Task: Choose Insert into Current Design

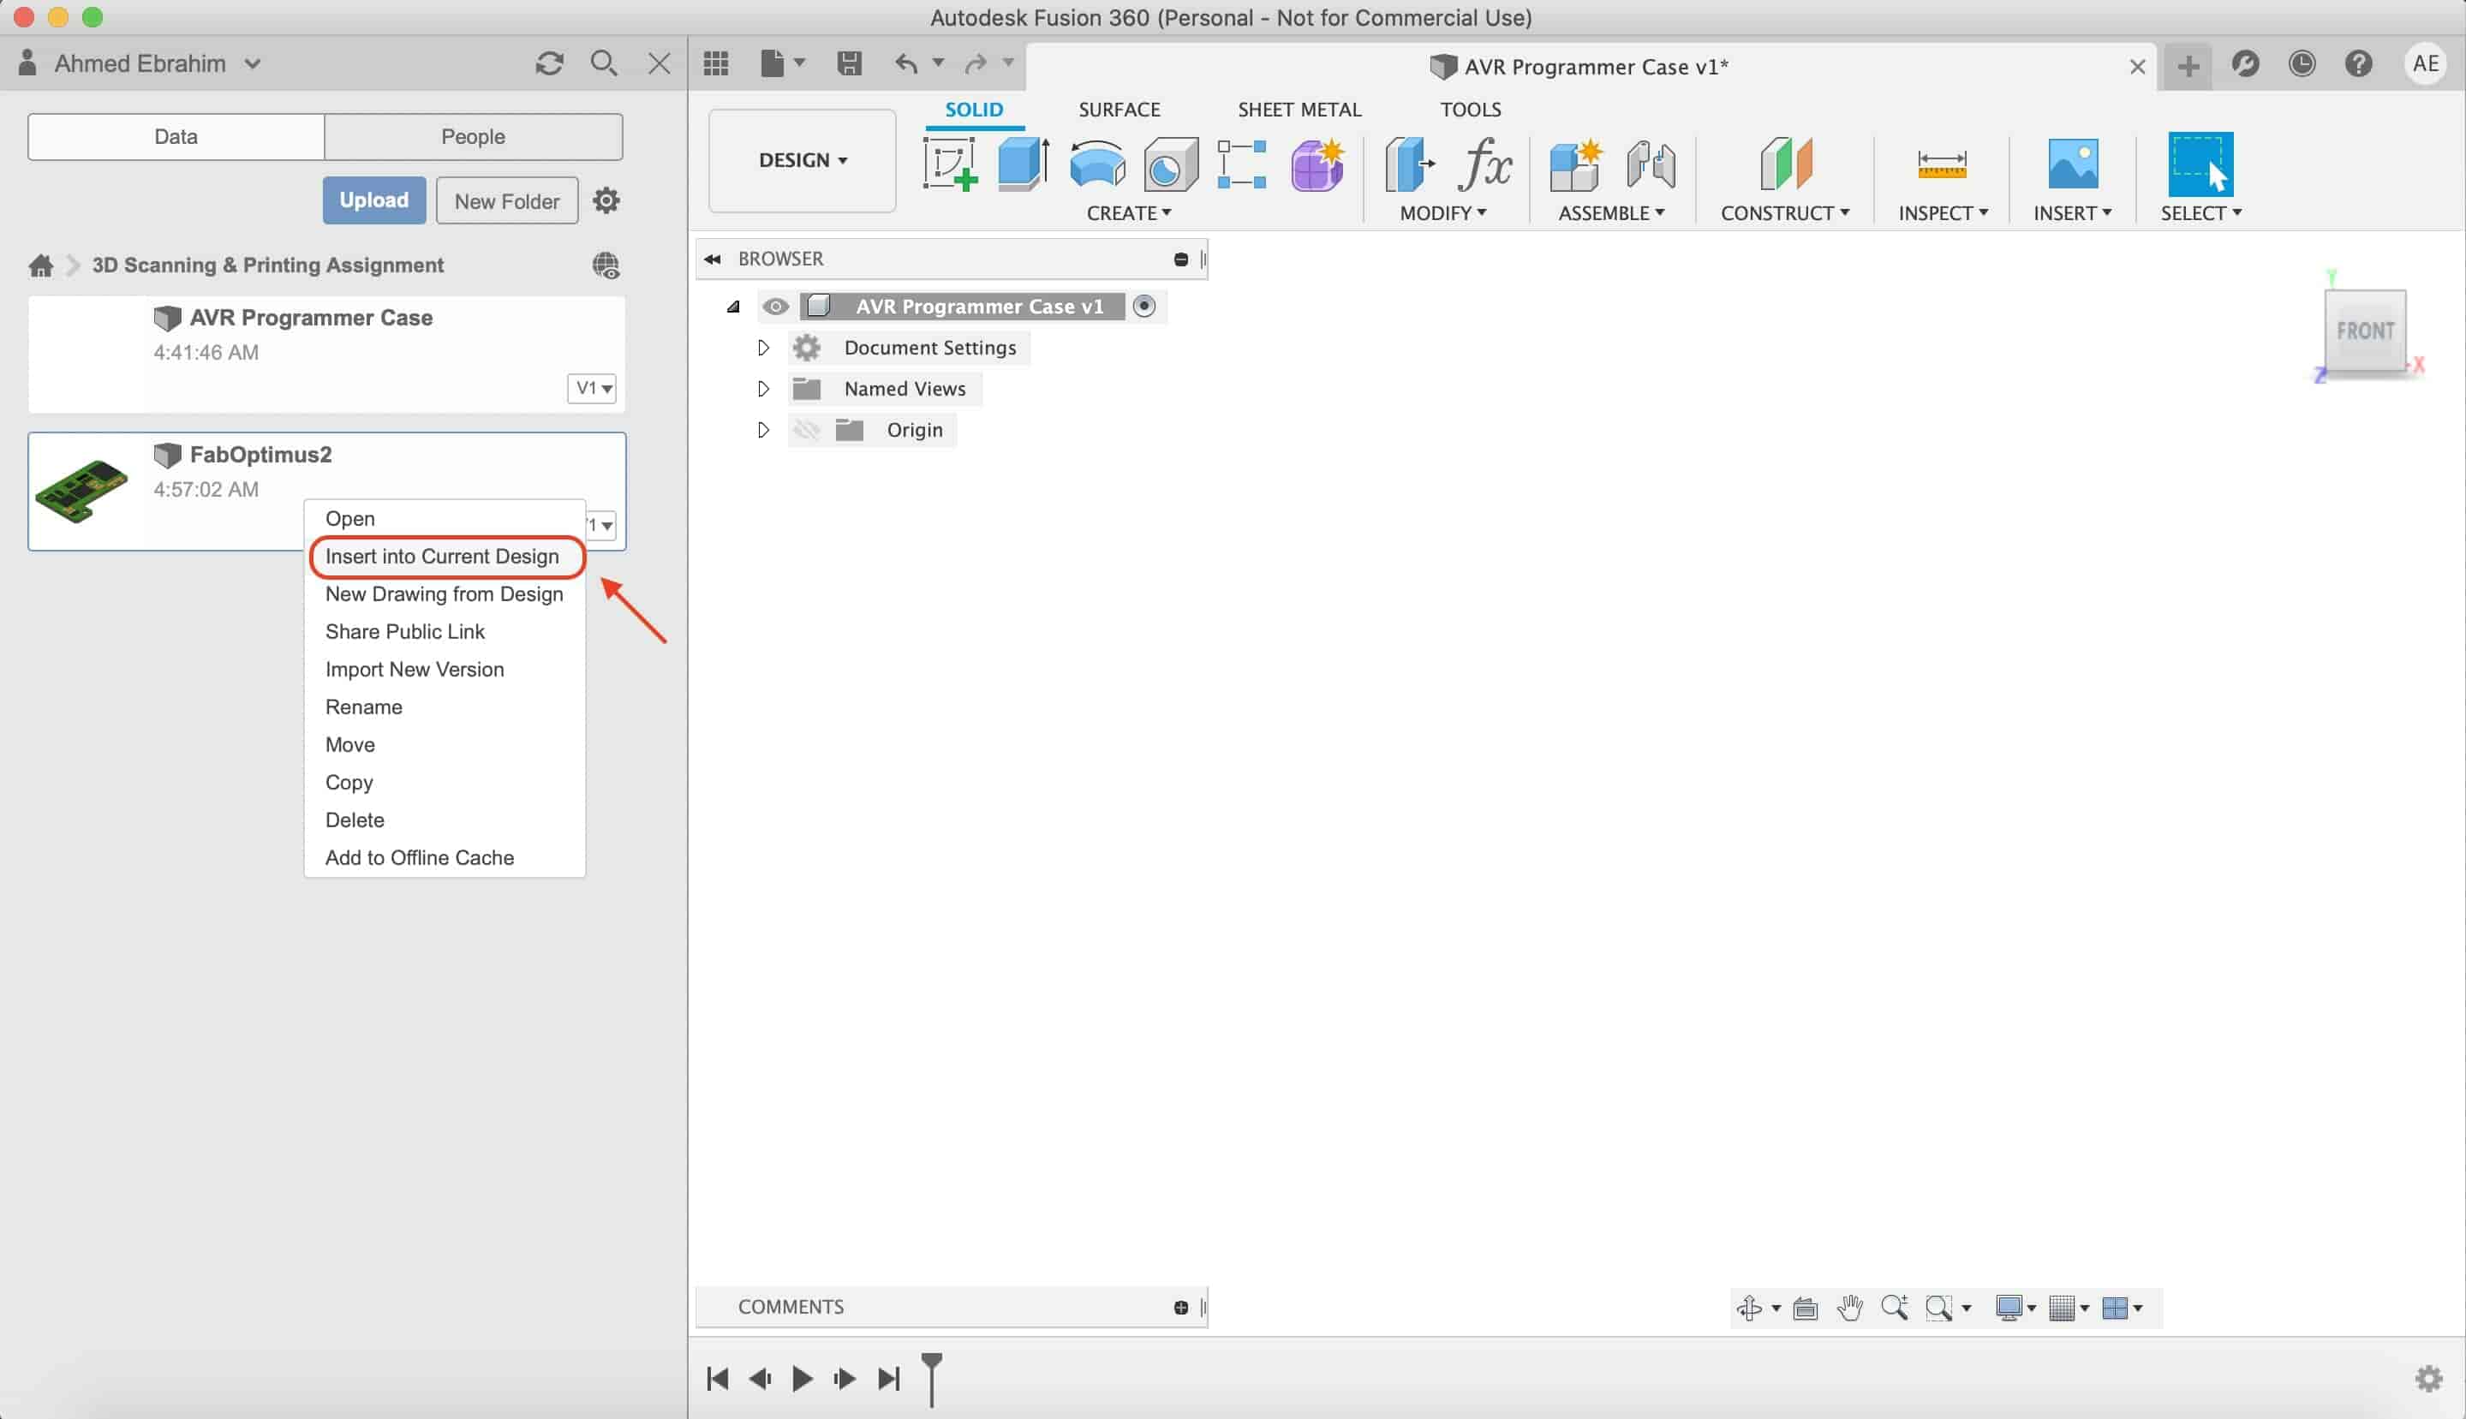Action: click(443, 557)
